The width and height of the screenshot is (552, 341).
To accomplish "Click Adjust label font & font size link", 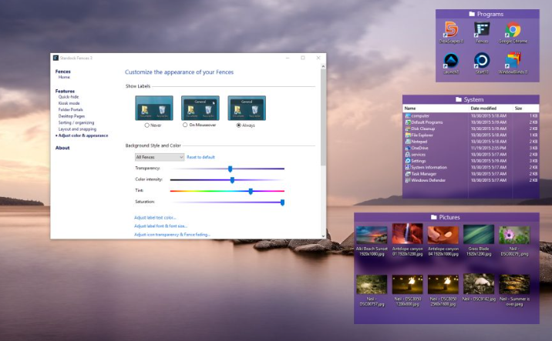I will coord(160,226).
